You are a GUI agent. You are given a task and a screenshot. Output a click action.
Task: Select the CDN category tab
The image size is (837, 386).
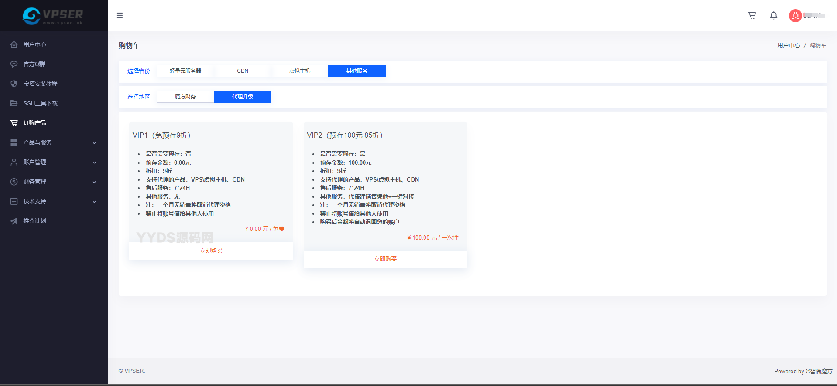[x=243, y=71]
